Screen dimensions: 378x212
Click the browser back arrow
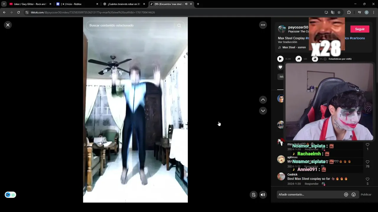[4, 12]
